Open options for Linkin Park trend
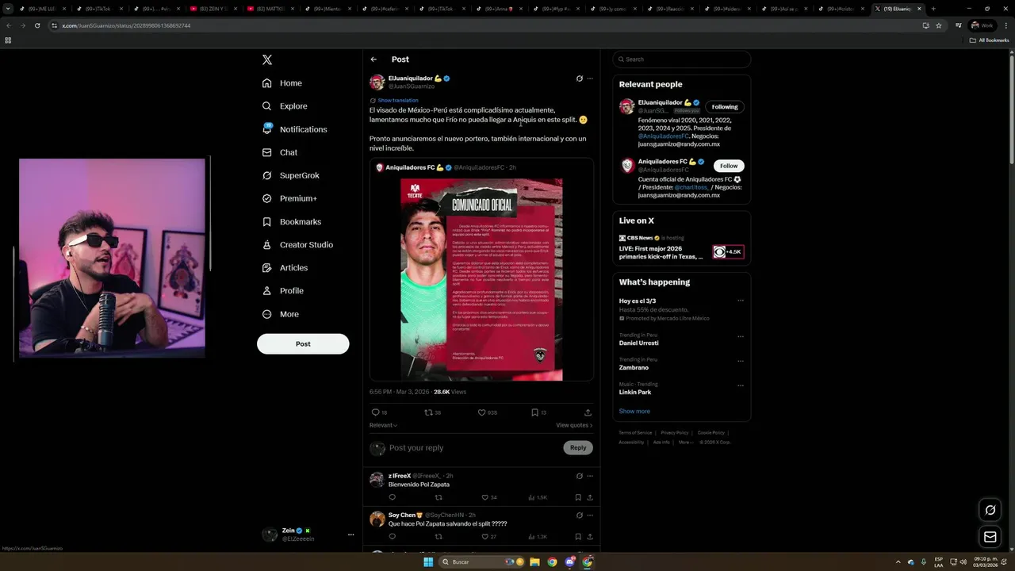Image resolution: width=1015 pixels, height=571 pixels. 741,385
